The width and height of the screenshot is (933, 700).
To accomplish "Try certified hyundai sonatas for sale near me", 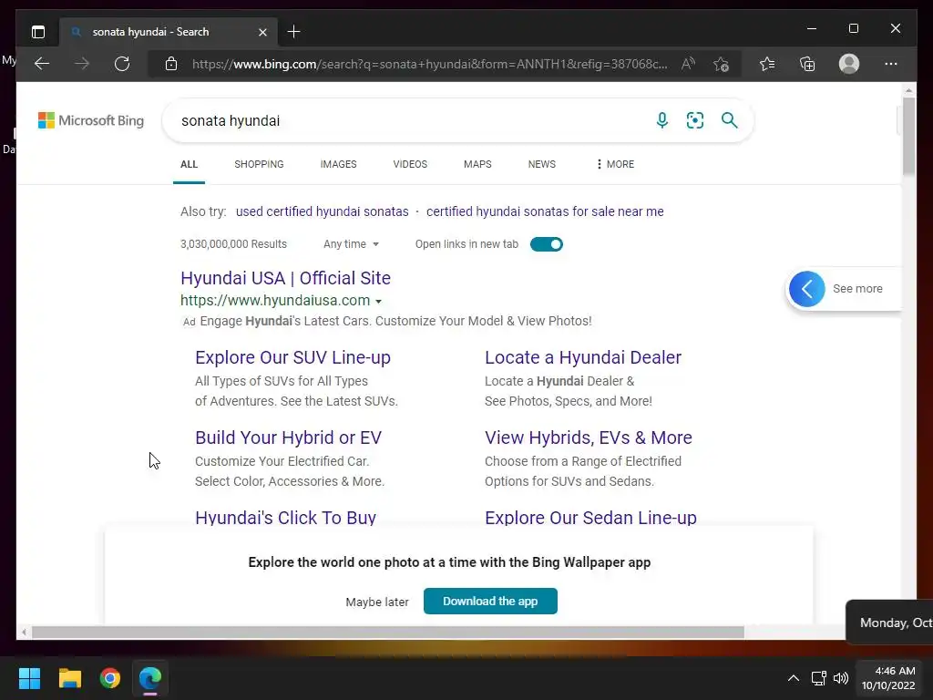I will click(545, 211).
